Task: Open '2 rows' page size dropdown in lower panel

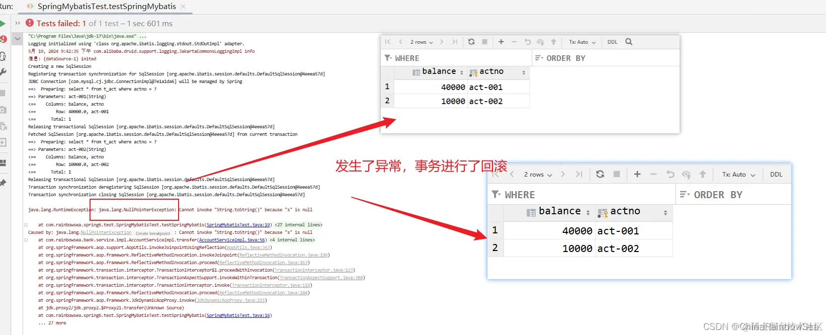Action: [538, 175]
